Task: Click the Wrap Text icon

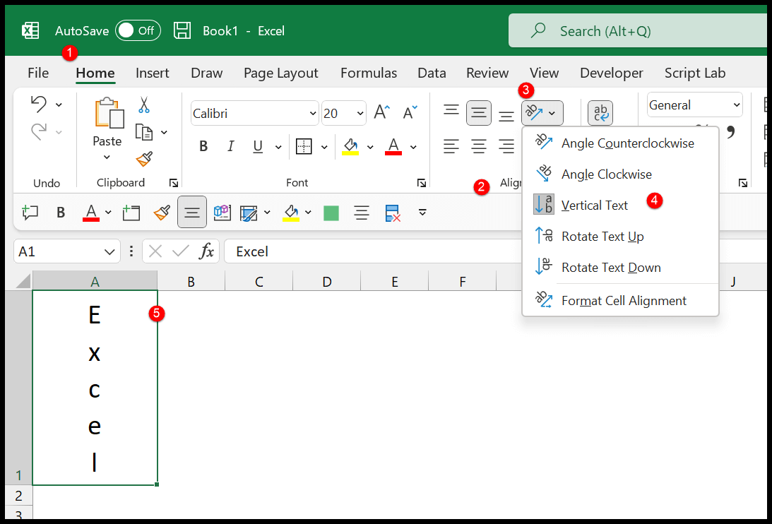Action: pos(600,112)
